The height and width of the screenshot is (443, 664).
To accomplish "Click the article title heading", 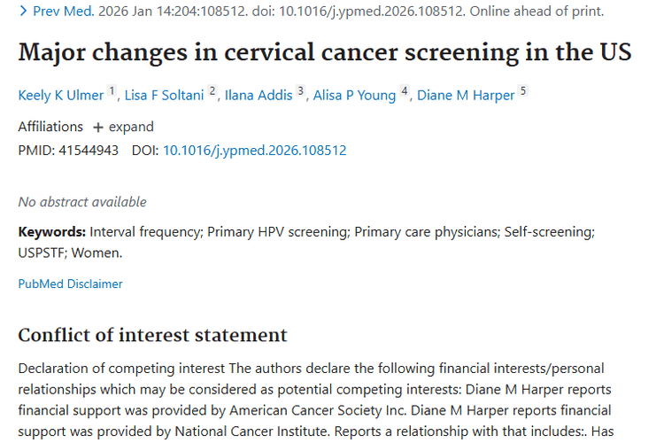I will click(324, 51).
